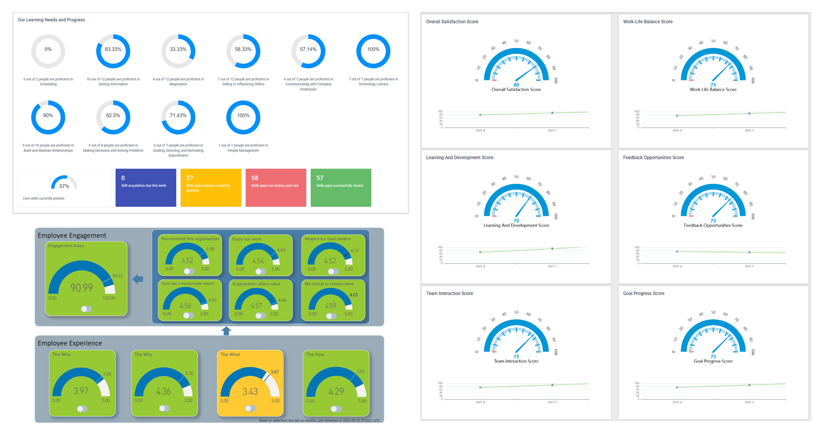Toggle switch on The What card

pyautogui.click(x=250, y=408)
